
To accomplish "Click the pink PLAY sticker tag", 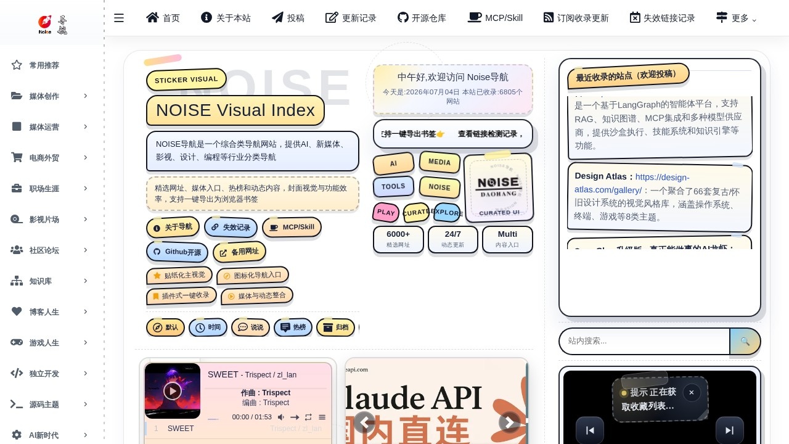I will 386,212.
